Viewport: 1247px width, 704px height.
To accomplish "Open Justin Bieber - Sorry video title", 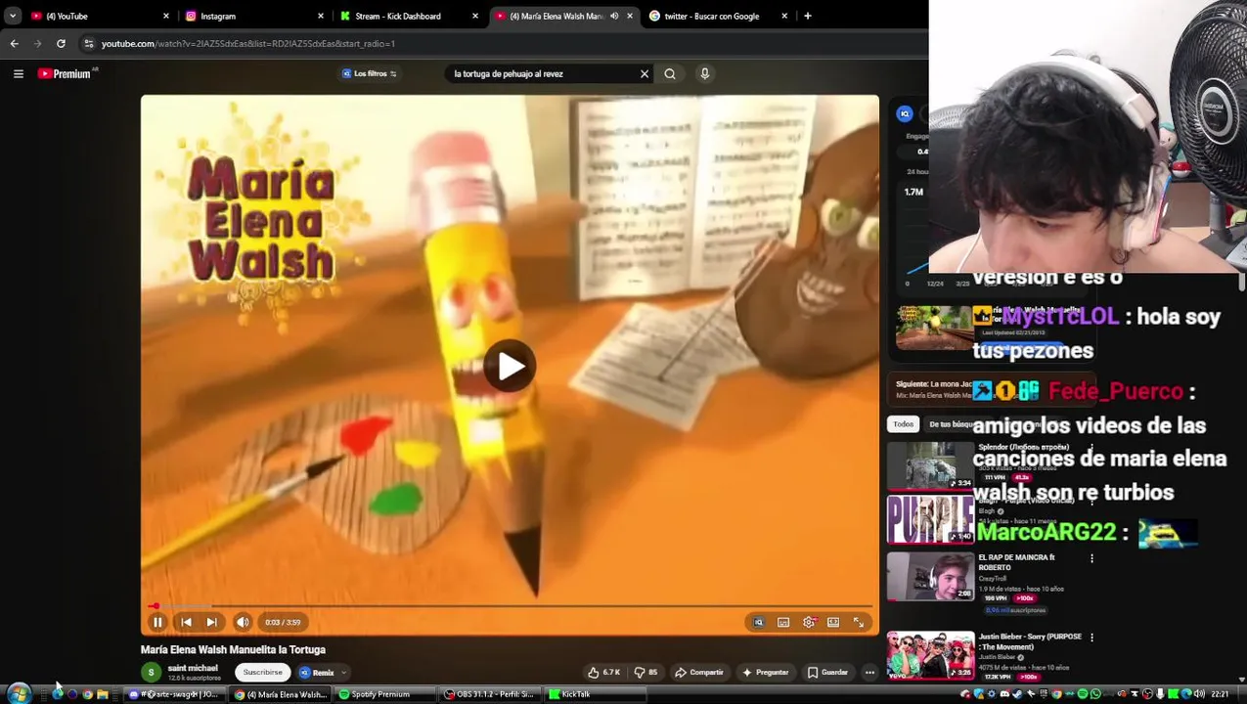I will [x=1030, y=641].
